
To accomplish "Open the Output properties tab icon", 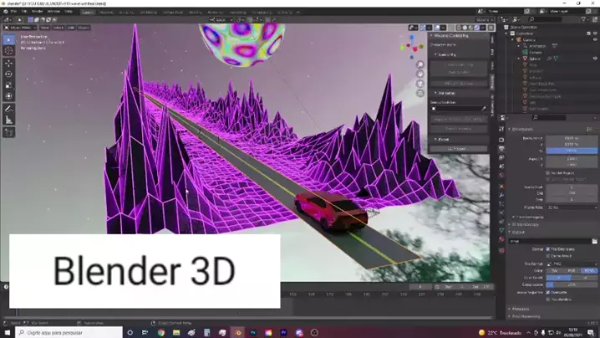I will 501,149.
